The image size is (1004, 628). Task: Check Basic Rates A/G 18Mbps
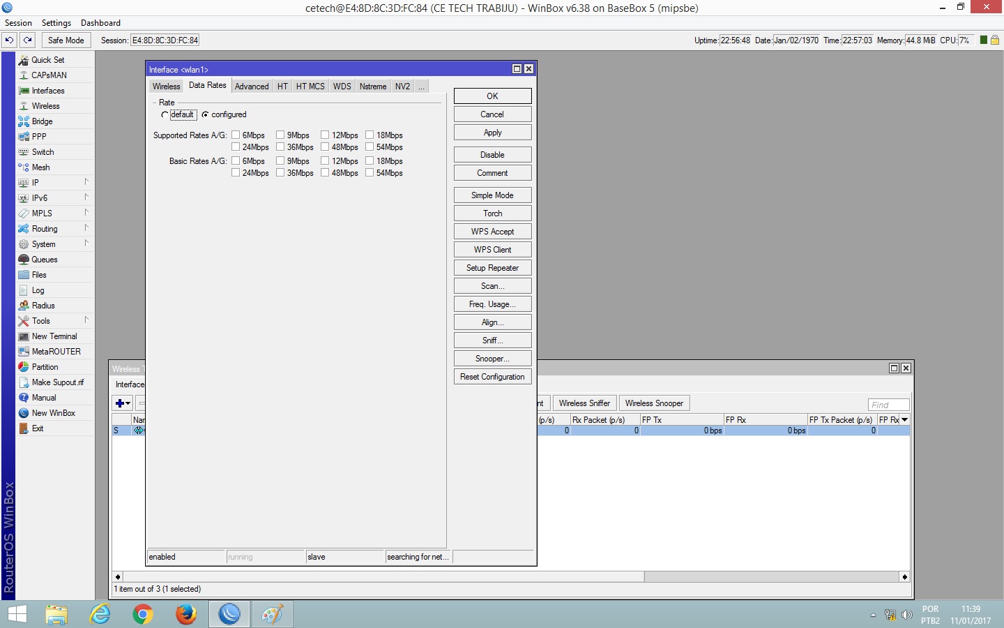(370, 161)
